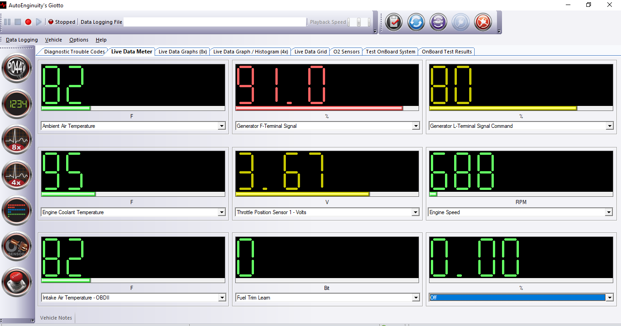Select the live data grid sidebar icon

point(17,210)
